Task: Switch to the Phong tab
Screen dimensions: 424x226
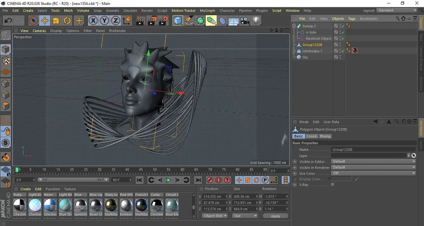Action: (325, 136)
